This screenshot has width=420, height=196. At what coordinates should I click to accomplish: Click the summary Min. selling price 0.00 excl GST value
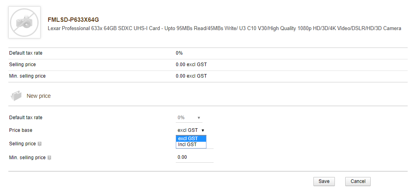(x=191, y=76)
